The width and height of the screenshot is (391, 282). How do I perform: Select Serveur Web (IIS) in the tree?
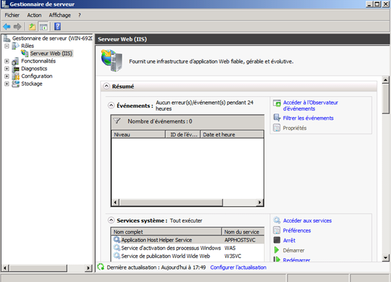coord(51,54)
